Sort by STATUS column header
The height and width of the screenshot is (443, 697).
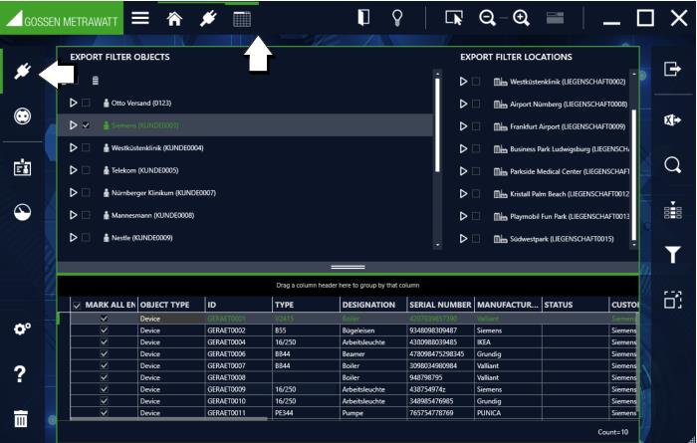(576, 305)
